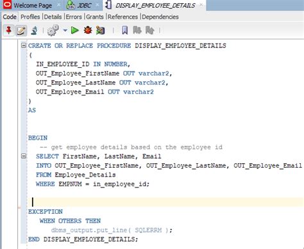Close the DISPLAY_EMPLOYEE_DETAILS tab
The width and height of the screenshot is (304, 249).
pos(201,4)
